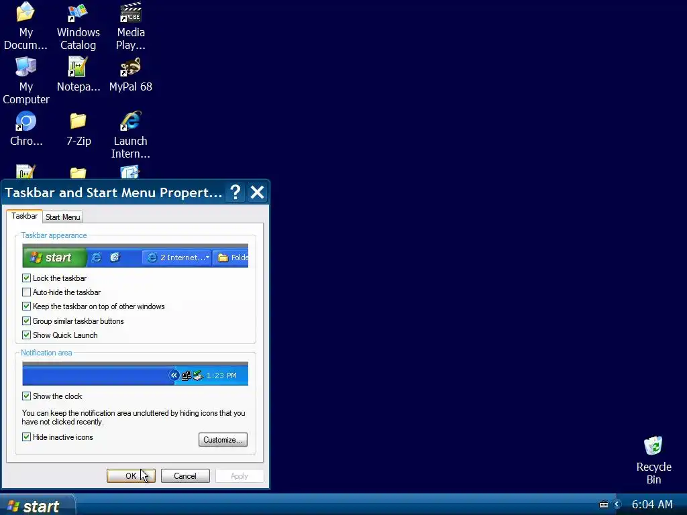Click the help question mark in dialog title

click(235, 192)
